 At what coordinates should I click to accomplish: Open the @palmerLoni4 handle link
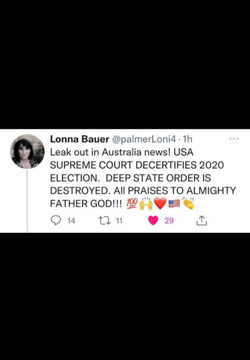pyautogui.click(x=145, y=139)
